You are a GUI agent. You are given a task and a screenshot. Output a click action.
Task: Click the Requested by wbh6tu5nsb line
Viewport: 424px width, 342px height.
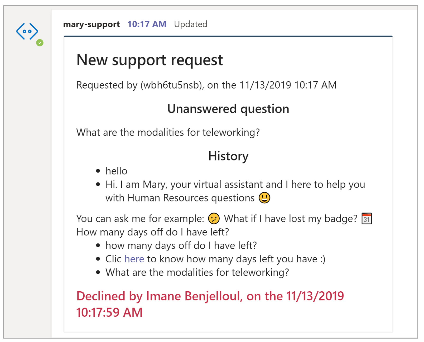click(206, 85)
